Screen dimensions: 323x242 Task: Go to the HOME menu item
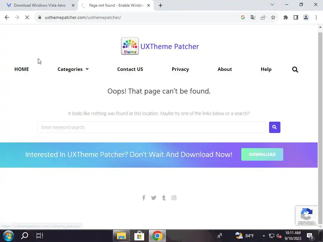click(22, 69)
